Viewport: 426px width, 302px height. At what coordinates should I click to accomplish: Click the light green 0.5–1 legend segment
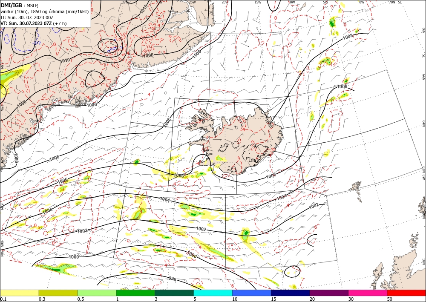coord(97,293)
